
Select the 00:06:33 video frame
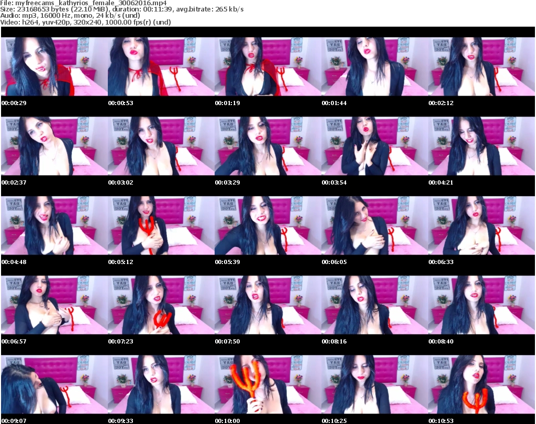pos(482,226)
